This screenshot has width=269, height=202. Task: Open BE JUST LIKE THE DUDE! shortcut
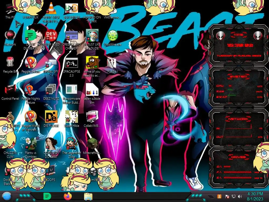click(92, 36)
